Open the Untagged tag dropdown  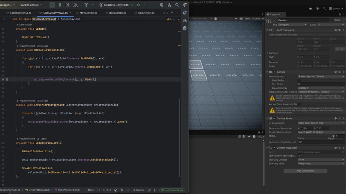[292, 25]
